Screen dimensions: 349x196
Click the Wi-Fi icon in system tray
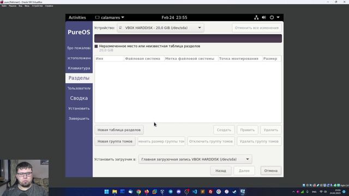(x=321, y=192)
